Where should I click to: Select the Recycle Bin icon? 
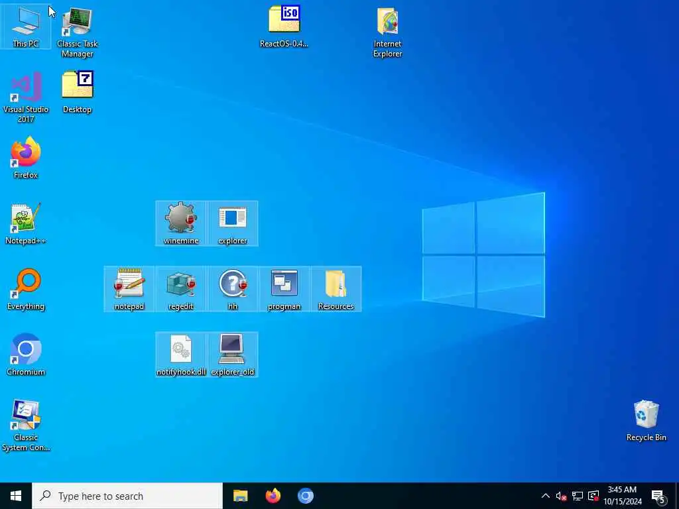point(646,421)
